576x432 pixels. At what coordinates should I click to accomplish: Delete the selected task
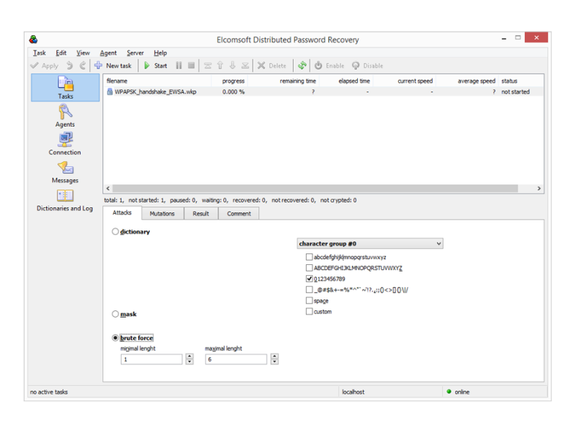[271, 66]
